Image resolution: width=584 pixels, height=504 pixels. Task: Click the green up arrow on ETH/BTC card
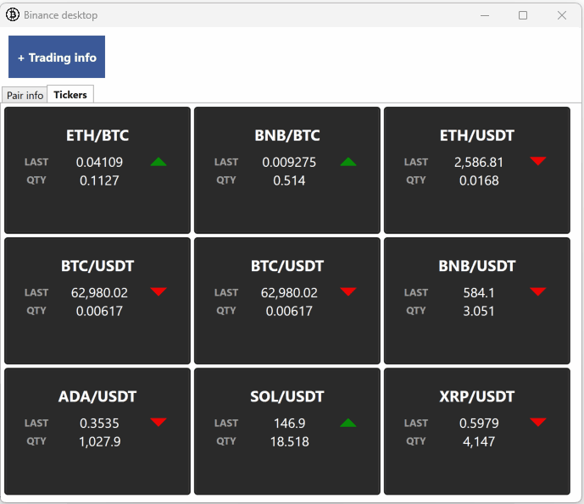coord(159,162)
